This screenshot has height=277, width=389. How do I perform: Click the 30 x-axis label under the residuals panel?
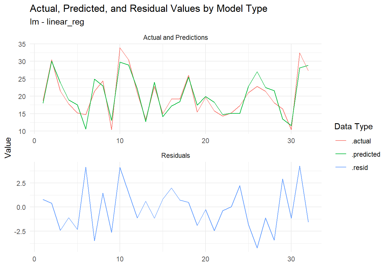[291, 259]
